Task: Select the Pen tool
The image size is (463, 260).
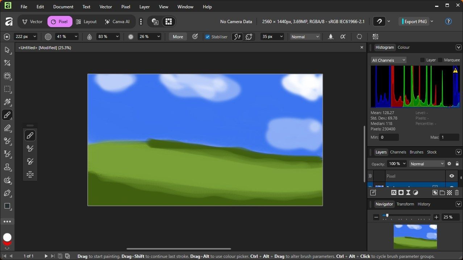Action: 7,193
